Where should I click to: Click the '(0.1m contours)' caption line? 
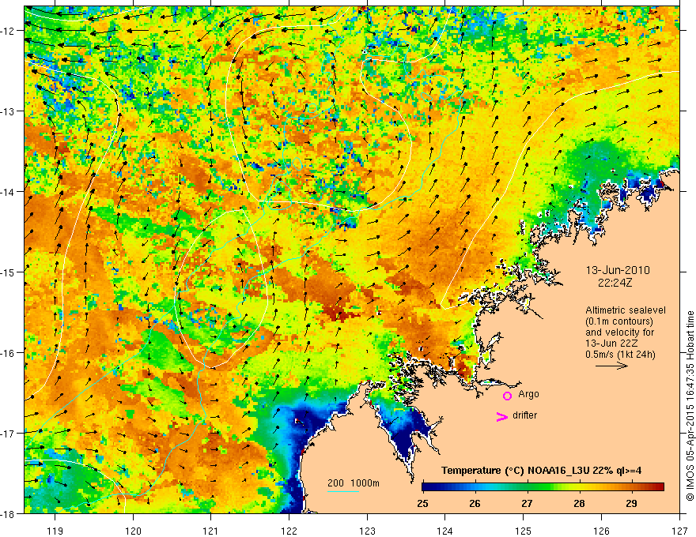point(619,321)
